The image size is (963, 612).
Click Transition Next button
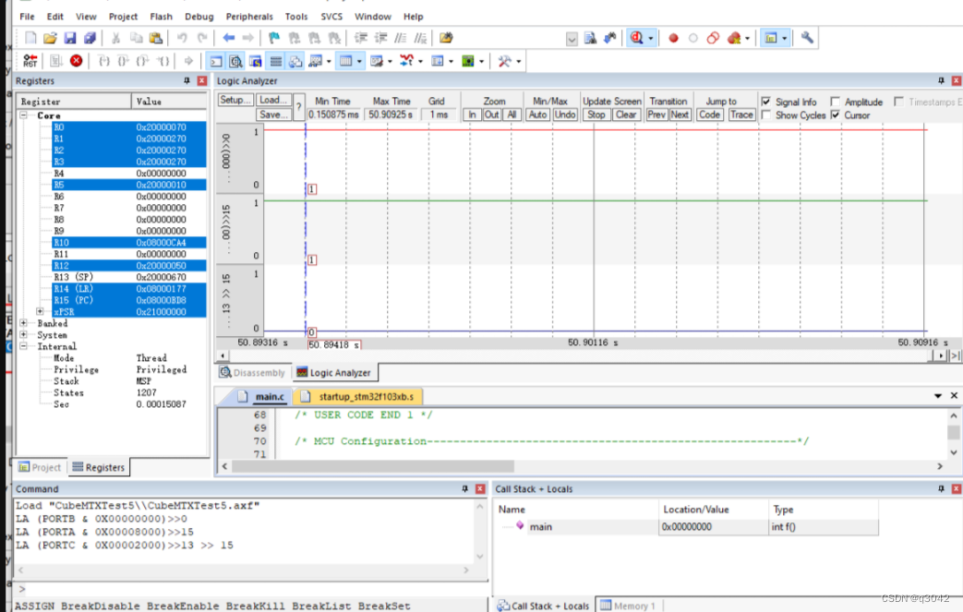point(680,114)
